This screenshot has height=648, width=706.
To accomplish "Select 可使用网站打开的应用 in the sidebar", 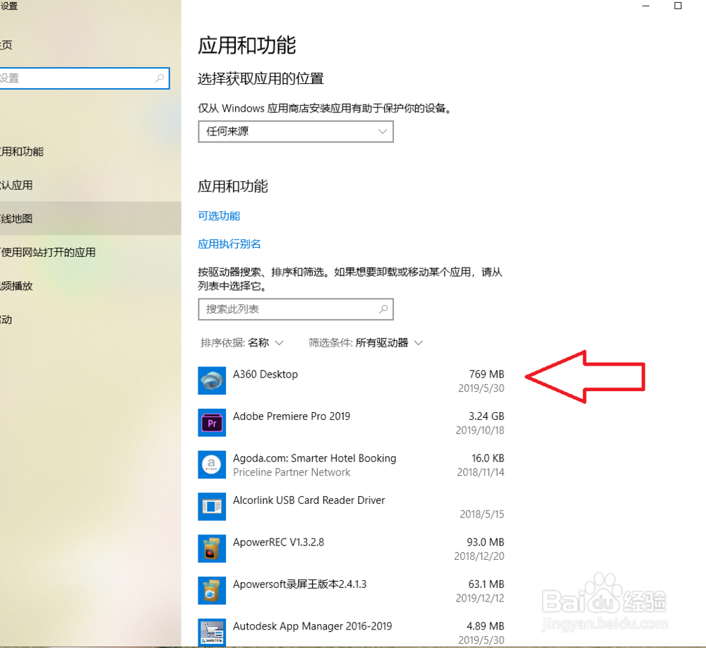I will point(90,252).
